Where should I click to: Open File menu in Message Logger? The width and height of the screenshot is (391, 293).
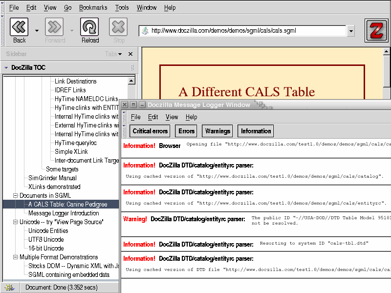coord(136,117)
